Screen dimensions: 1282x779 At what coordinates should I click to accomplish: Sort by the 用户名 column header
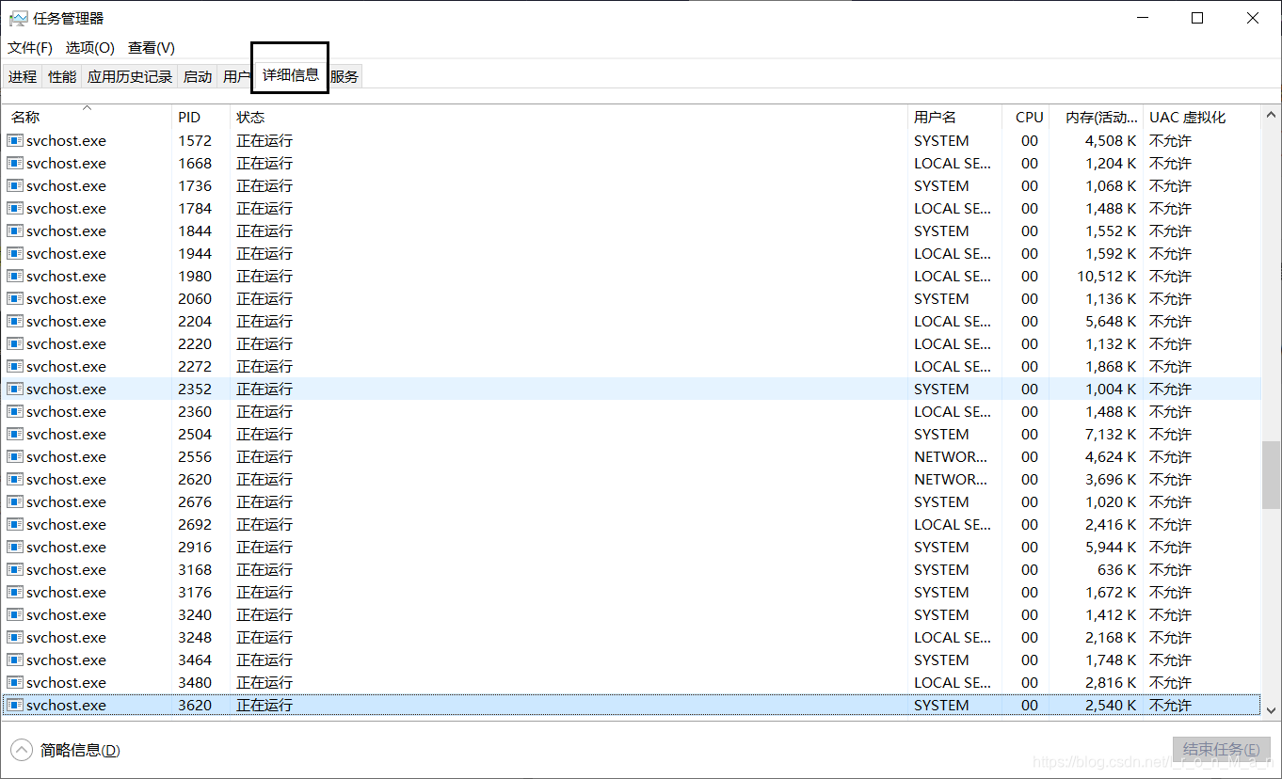954,118
